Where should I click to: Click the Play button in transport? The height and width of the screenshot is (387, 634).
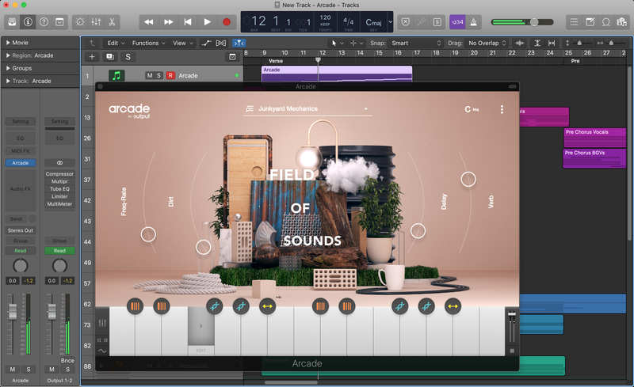click(207, 22)
